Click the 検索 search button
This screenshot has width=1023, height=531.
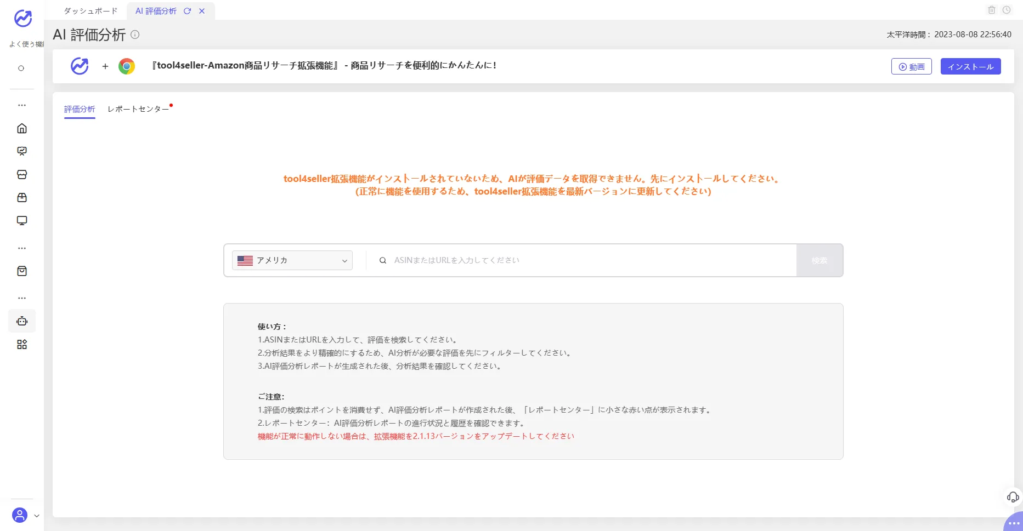(819, 260)
